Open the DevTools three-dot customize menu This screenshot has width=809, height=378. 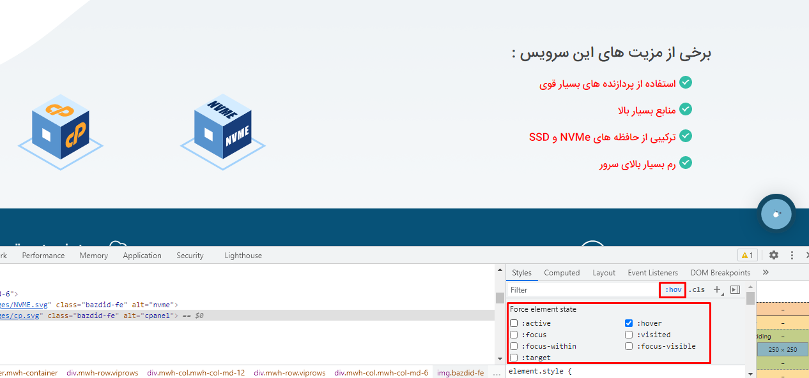pyautogui.click(x=792, y=255)
